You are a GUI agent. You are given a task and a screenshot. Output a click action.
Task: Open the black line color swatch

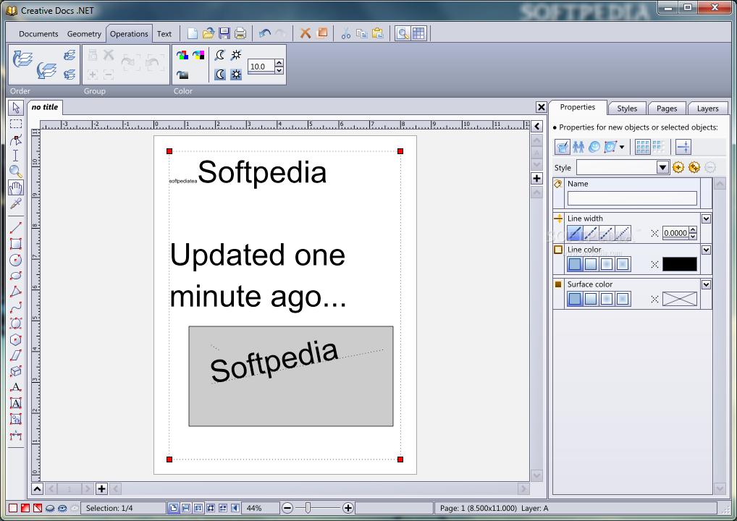point(680,264)
